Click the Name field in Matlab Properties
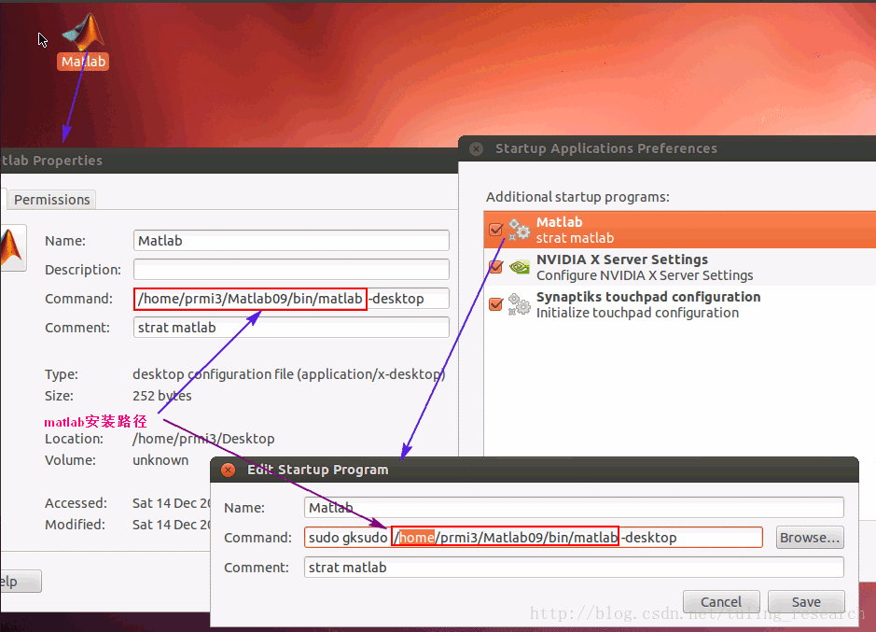 tap(291, 241)
